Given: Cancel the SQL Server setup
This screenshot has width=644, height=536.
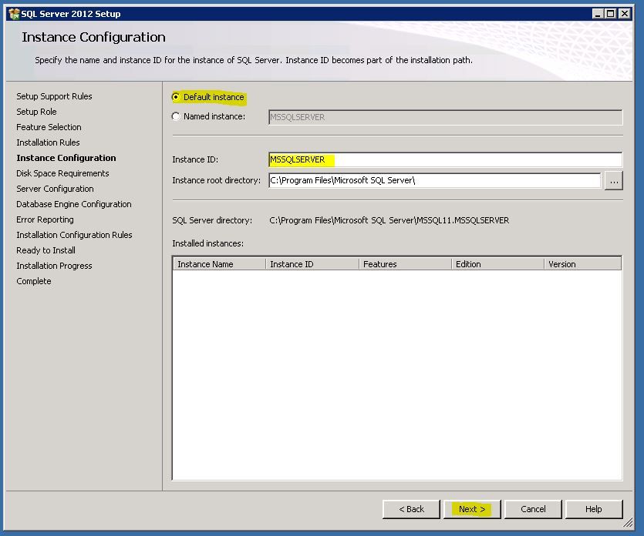Looking at the screenshot, I should click(x=533, y=509).
